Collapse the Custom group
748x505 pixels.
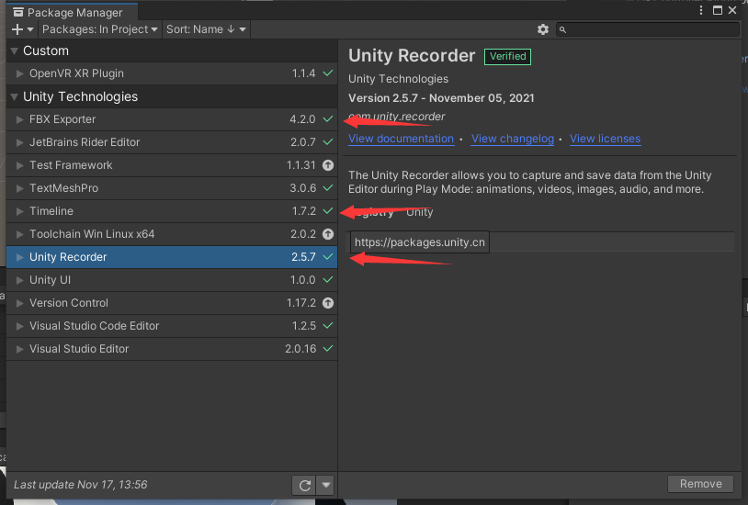pos(15,51)
